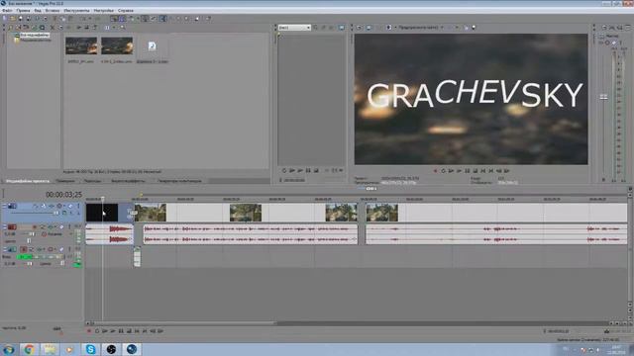Open Track FX on the video track

pos(52,206)
